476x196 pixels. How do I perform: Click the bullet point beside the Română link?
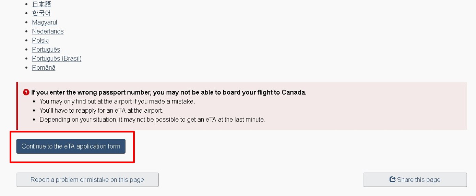(27, 68)
